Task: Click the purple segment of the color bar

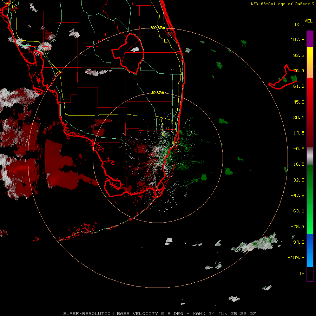Action: [310, 39]
